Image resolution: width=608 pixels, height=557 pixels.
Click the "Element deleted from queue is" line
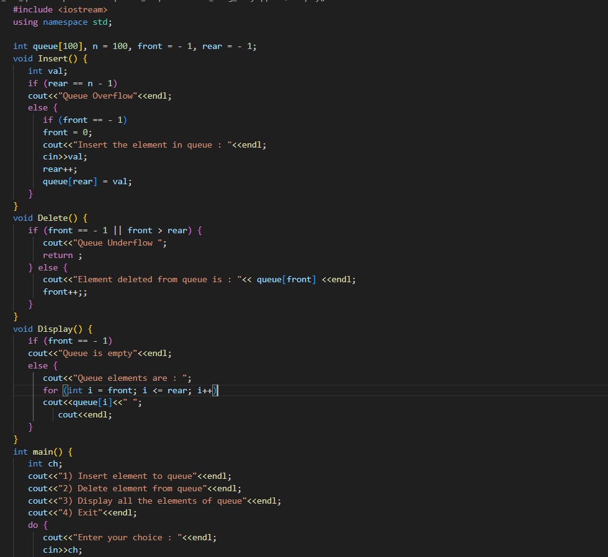point(199,280)
